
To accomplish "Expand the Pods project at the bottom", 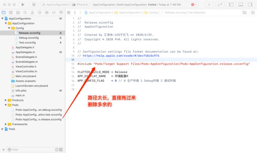I will coord(2,129).
